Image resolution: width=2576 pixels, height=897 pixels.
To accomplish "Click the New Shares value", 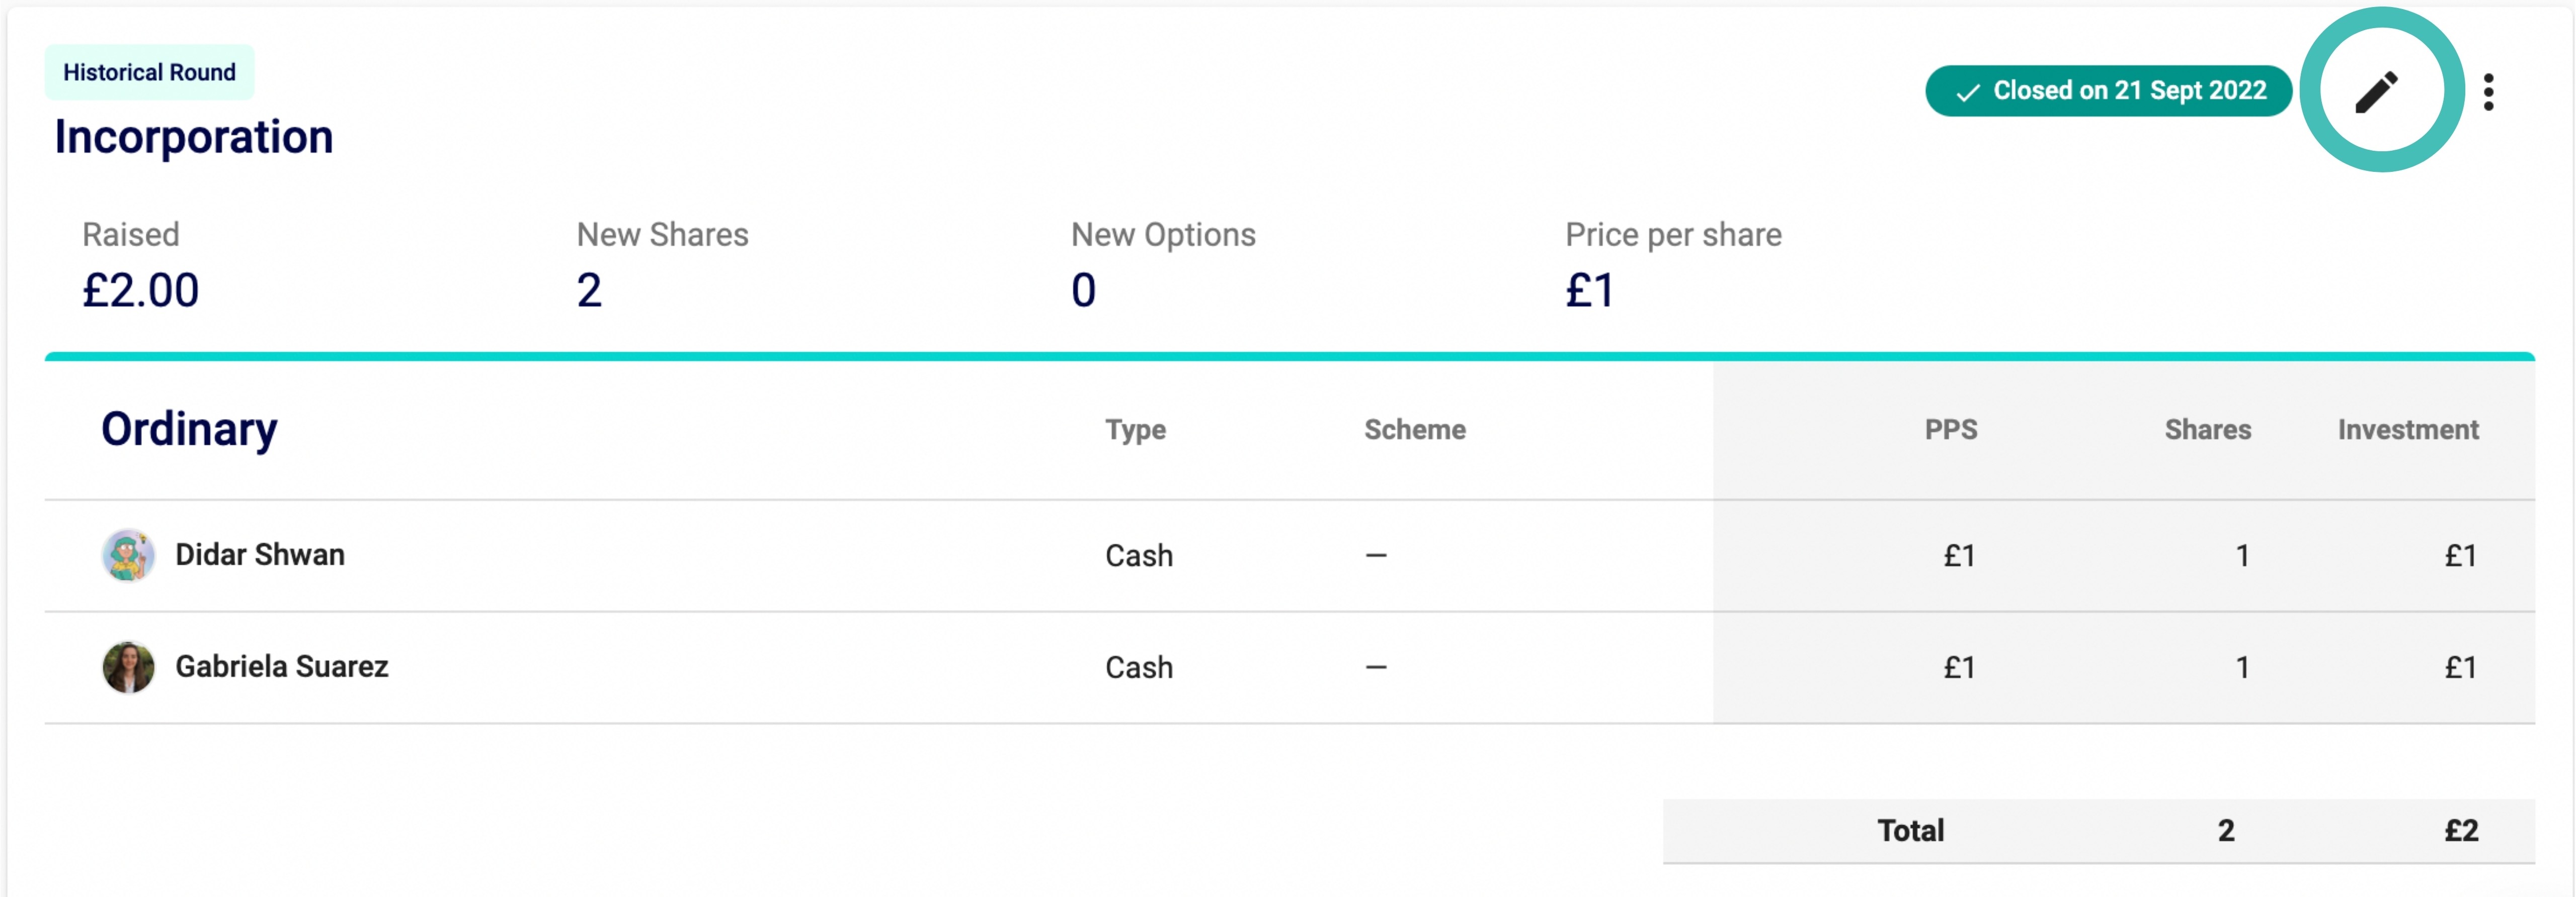I will (589, 290).
